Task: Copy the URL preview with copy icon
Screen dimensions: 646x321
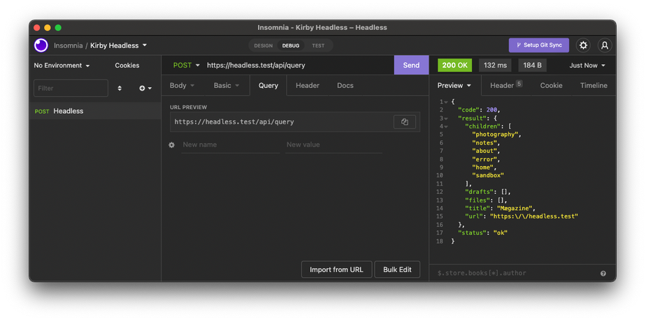Action: pyautogui.click(x=404, y=122)
